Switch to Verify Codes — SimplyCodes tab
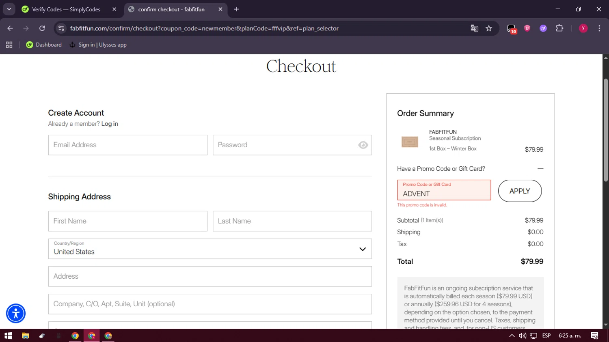Viewport: 609px width, 342px height. coord(66,9)
